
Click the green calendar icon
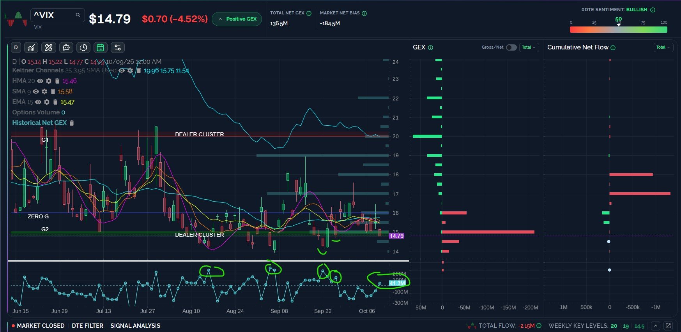(100, 47)
